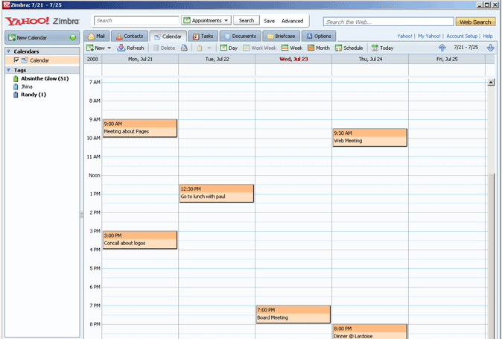This screenshot has width=502, height=339.
Task: Click the calendar scrollbar up arrow
Action: 491,82
